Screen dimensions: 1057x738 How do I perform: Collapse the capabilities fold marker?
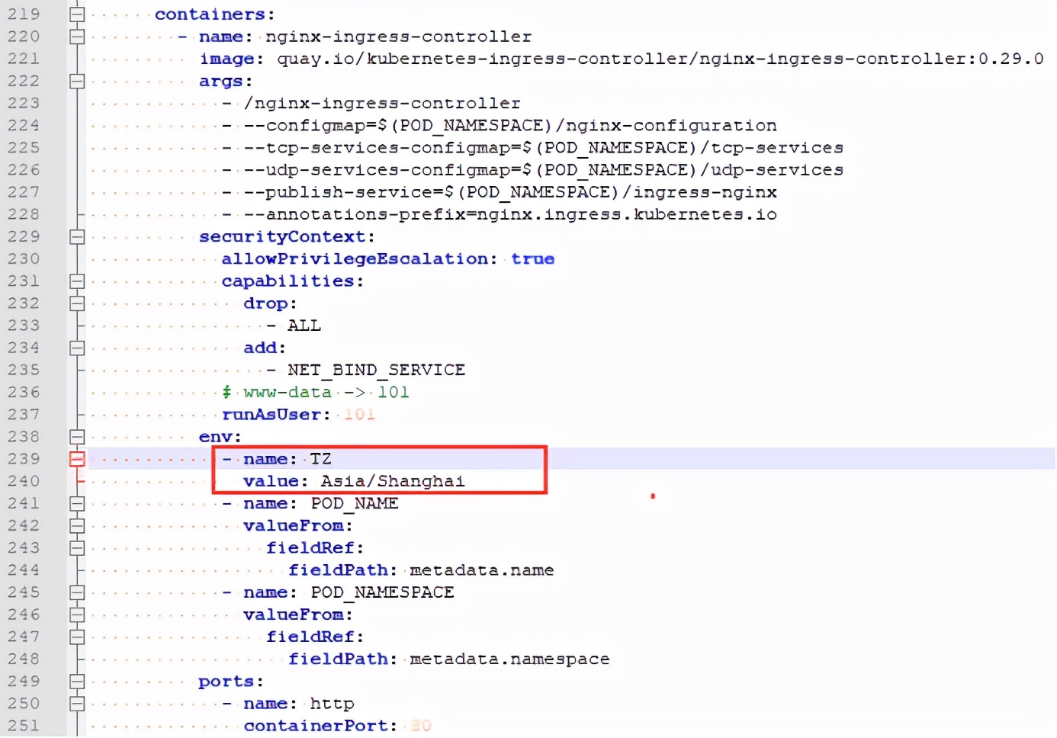click(77, 281)
